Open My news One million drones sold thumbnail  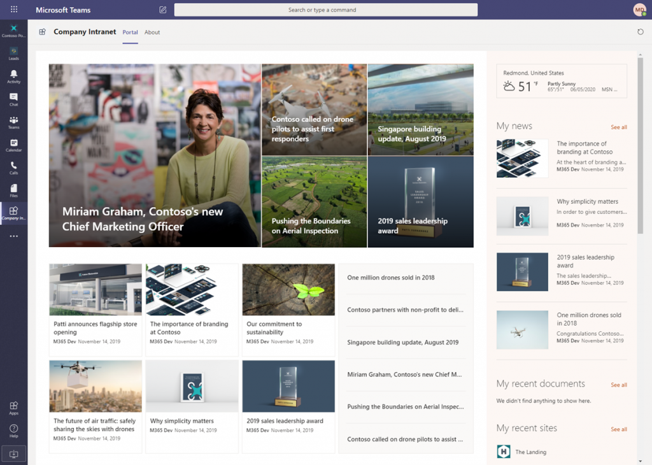522,330
